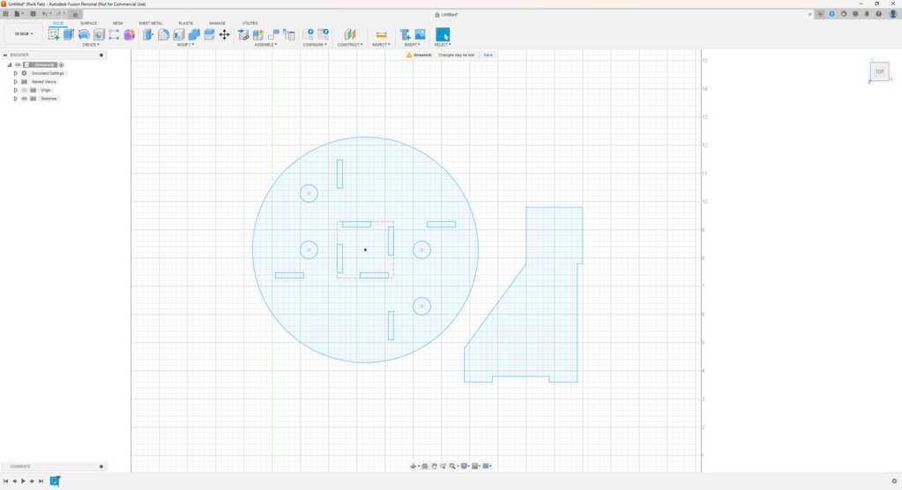Open the Assemble dropdown menu
902x490 pixels.
[265, 45]
